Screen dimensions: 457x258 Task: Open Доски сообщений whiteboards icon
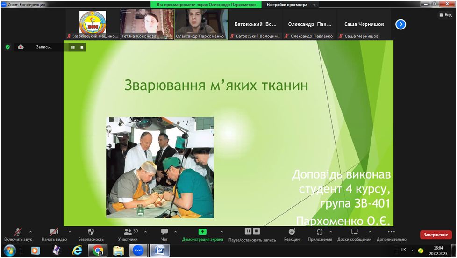pyautogui.click(x=354, y=232)
